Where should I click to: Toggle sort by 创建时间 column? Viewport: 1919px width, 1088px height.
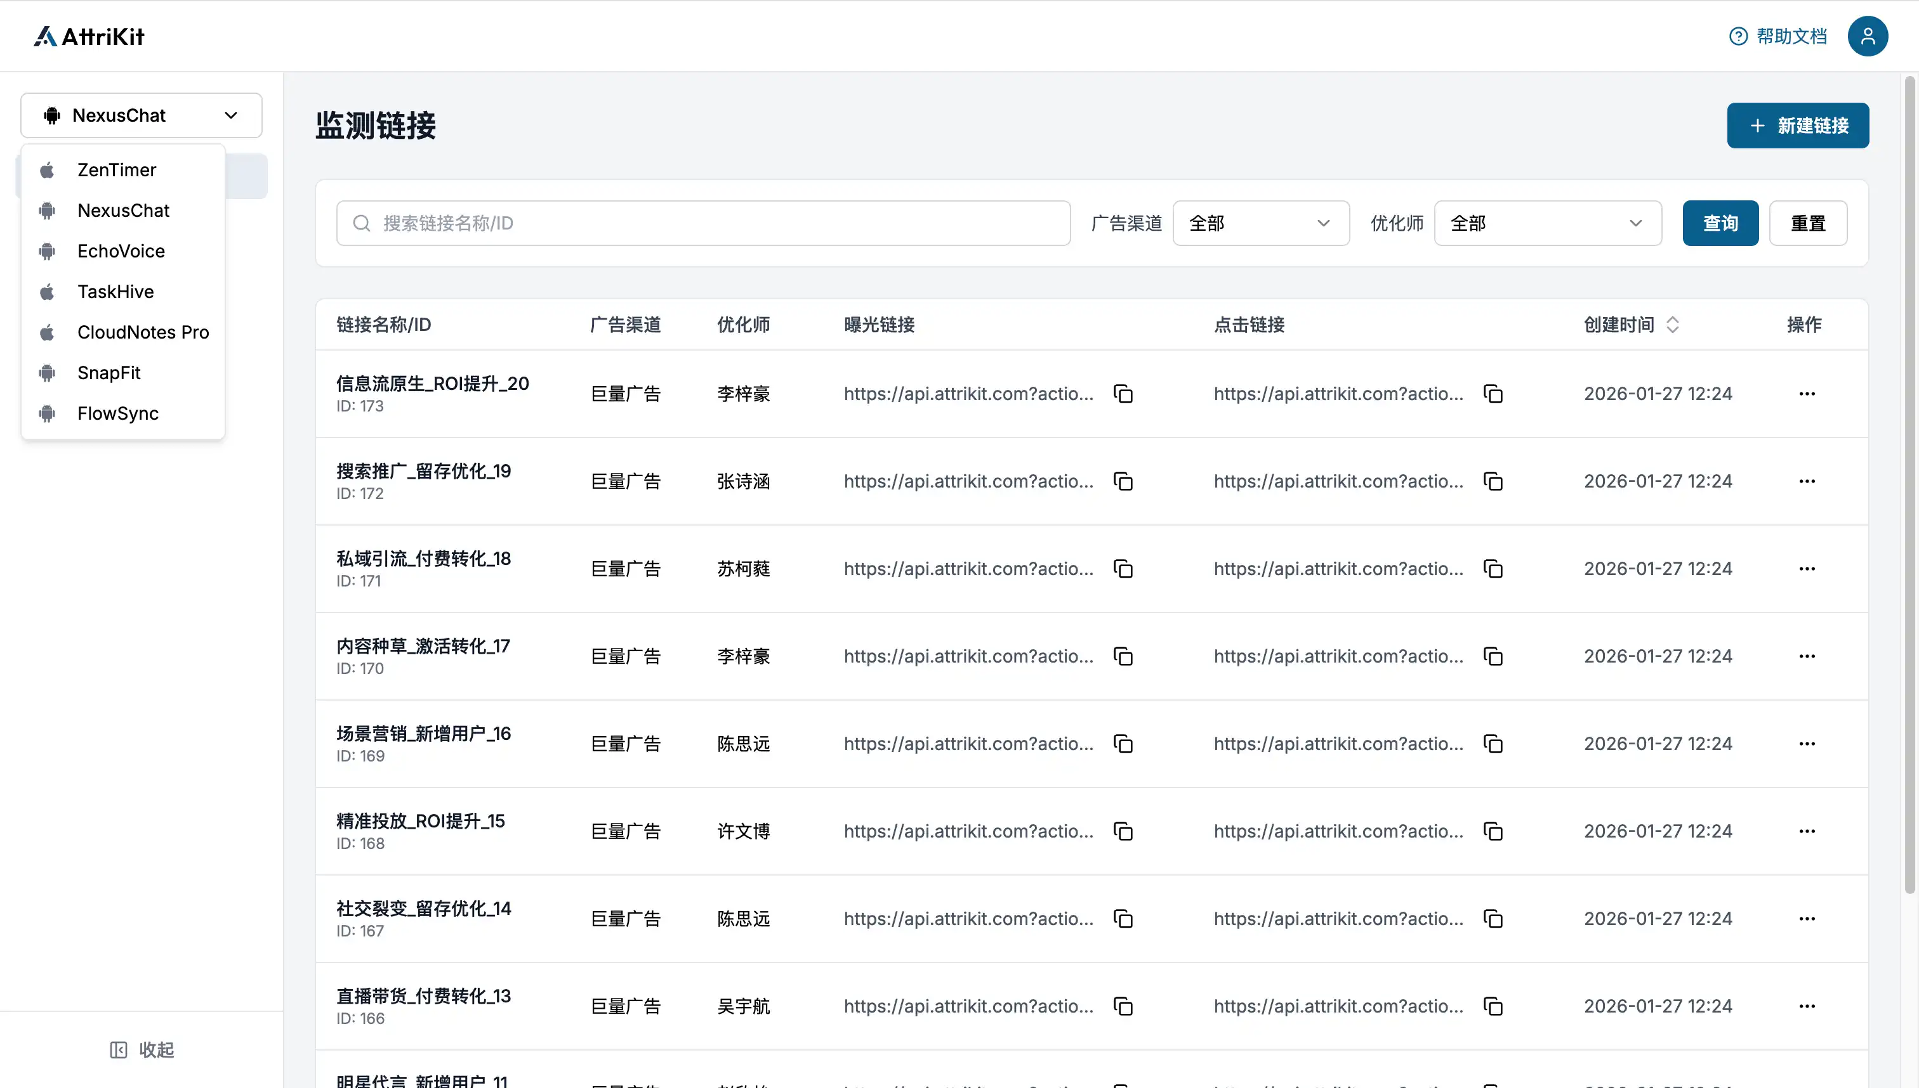(x=1672, y=325)
